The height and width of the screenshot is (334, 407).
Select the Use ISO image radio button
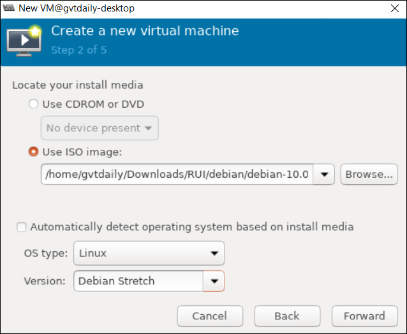coord(33,152)
